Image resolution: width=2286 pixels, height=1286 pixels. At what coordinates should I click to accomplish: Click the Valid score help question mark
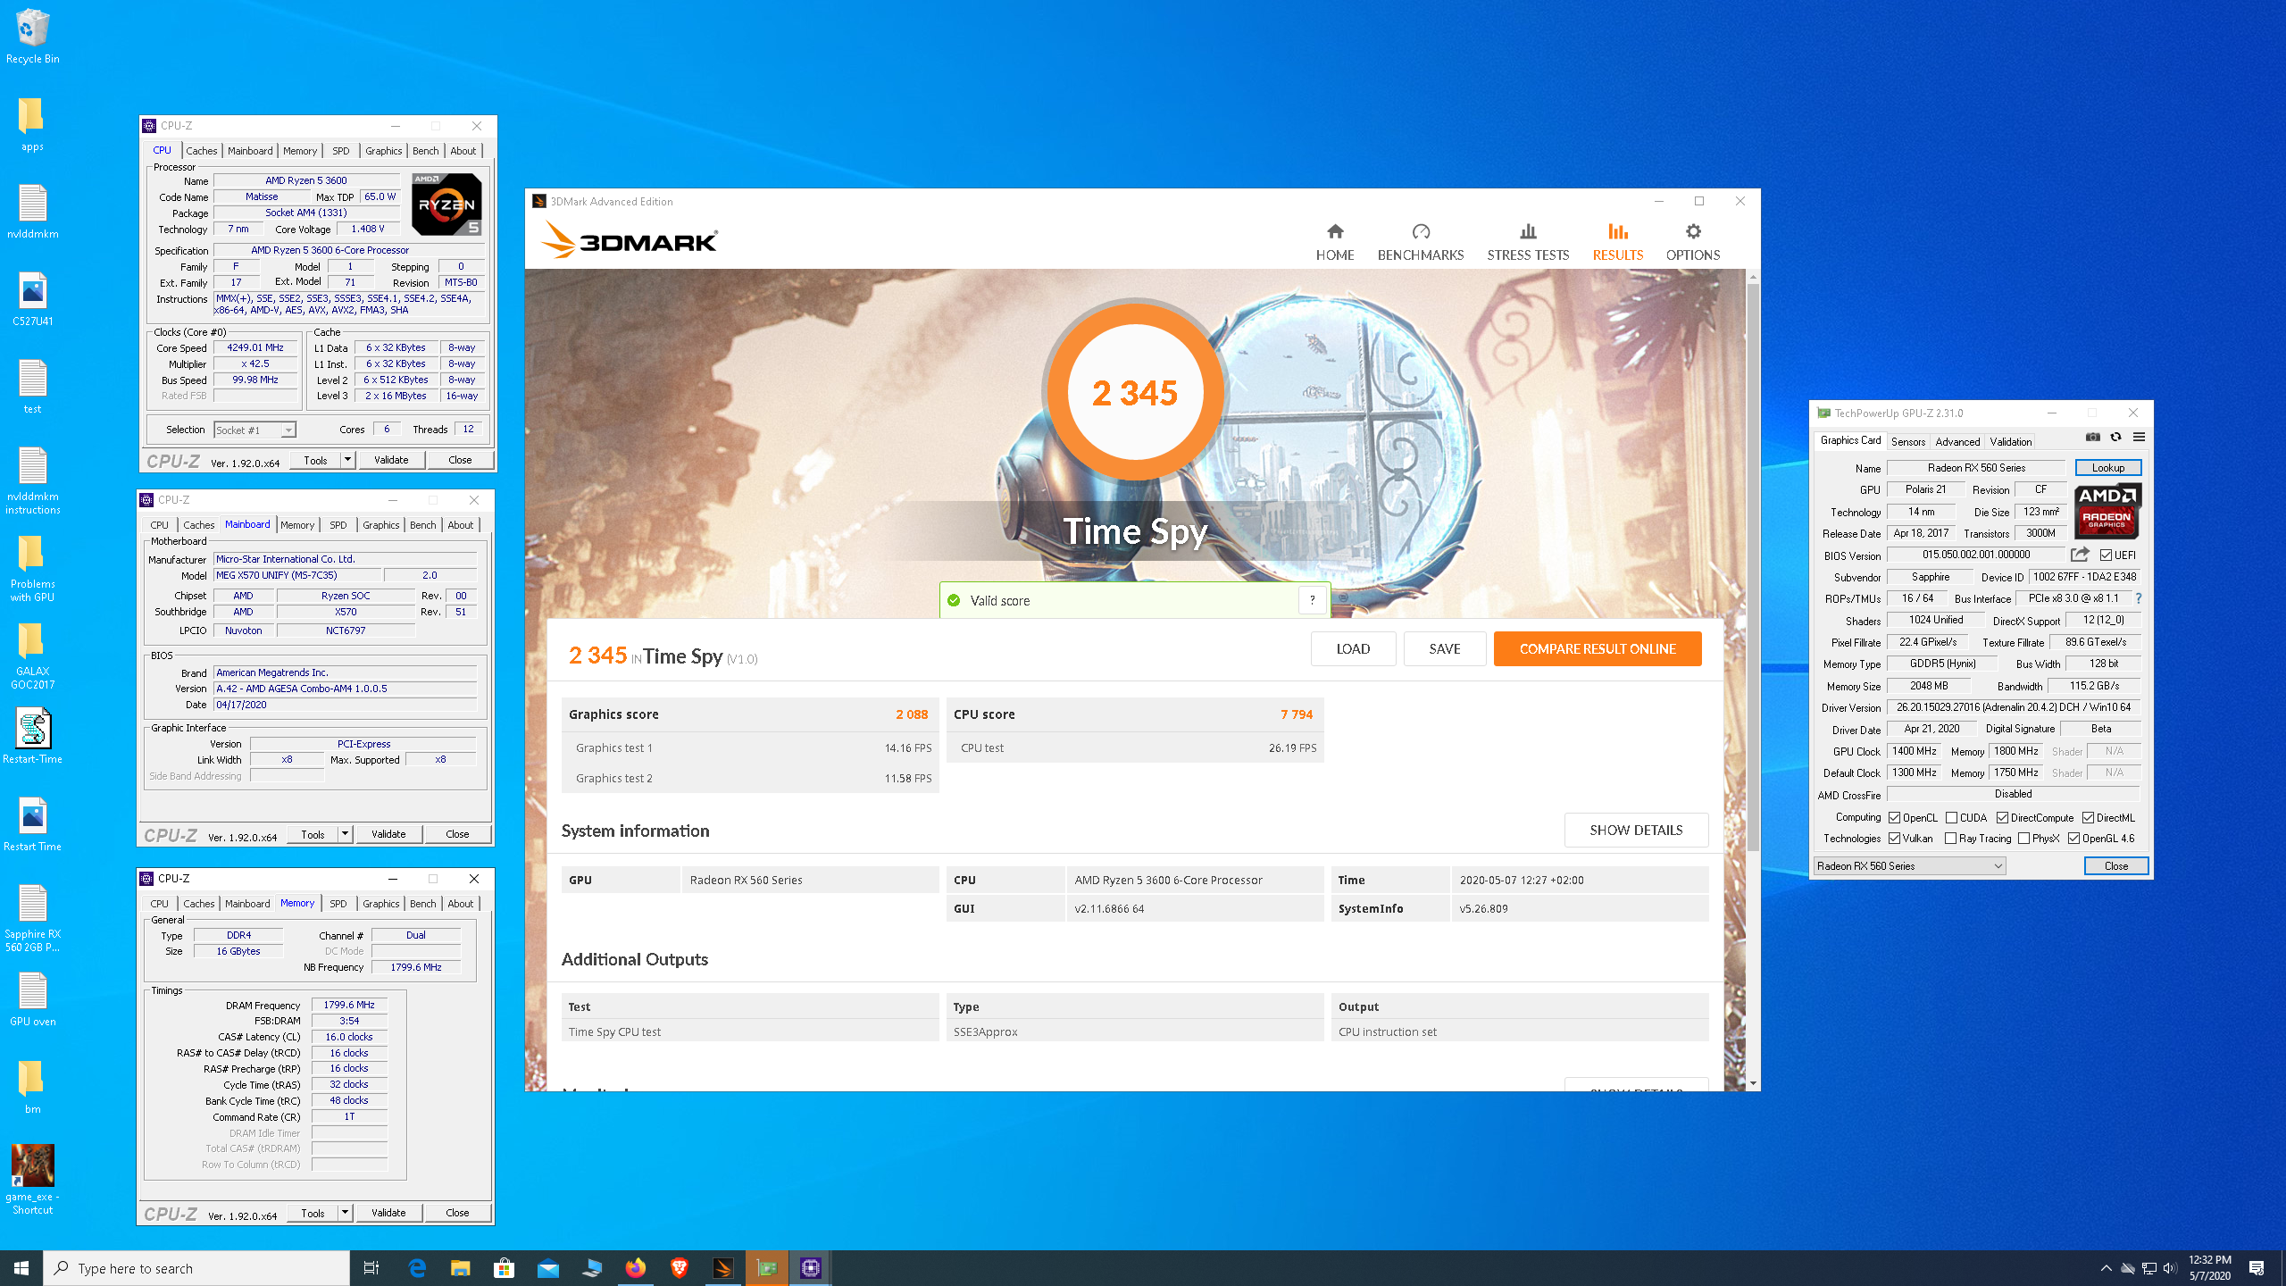click(x=1312, y=600)
